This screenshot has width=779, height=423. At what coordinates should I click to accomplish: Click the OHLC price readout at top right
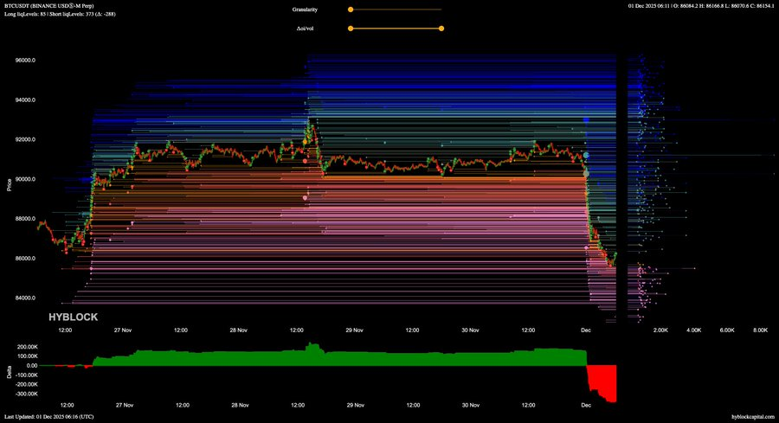pos(701,7)
